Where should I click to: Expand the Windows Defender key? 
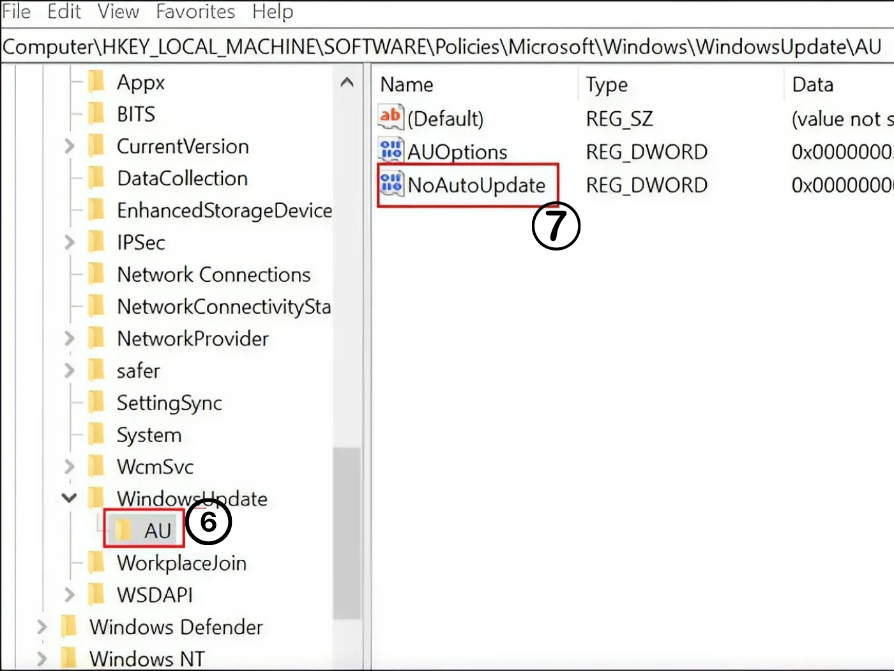(x=42, y=627)
